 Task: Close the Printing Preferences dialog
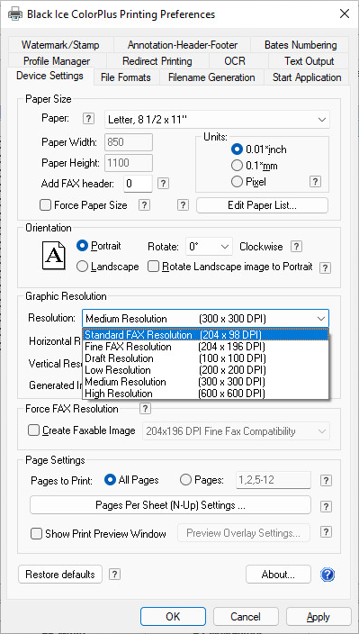[345, 14]
